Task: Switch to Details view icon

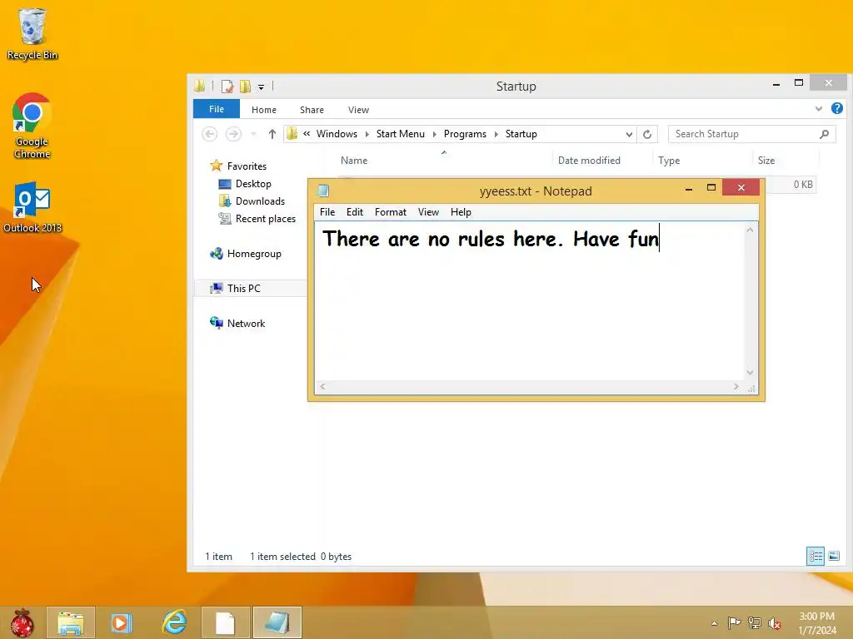Action: click(815, 556)
